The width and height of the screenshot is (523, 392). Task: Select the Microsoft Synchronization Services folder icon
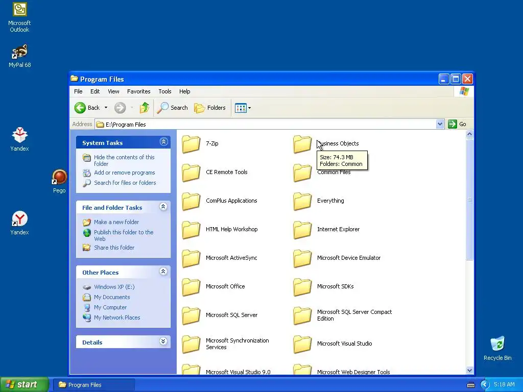click(x=191, y=345)
